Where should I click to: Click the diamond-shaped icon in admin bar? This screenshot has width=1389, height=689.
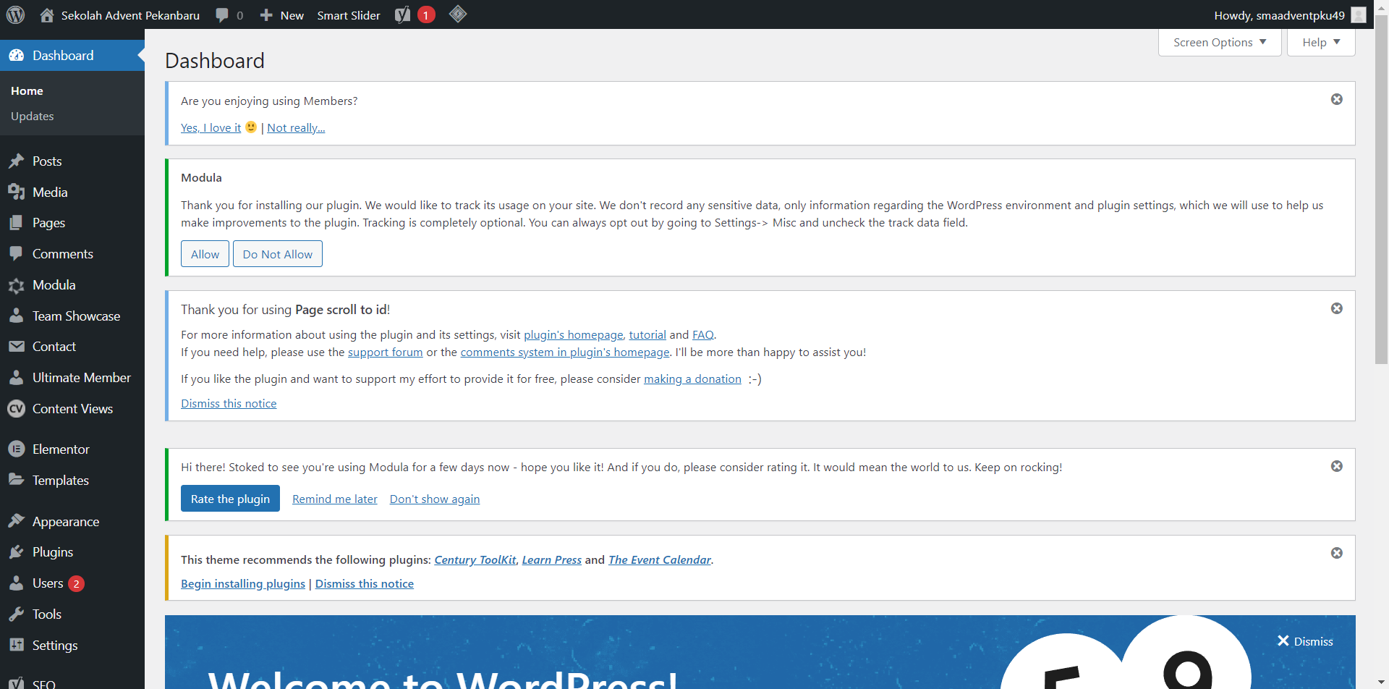point(458,14)
